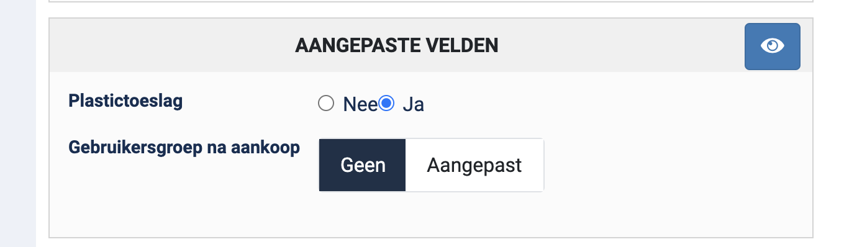
Task: Toggle visibility of Aangepaste Velden section
Action: (772, 47)
